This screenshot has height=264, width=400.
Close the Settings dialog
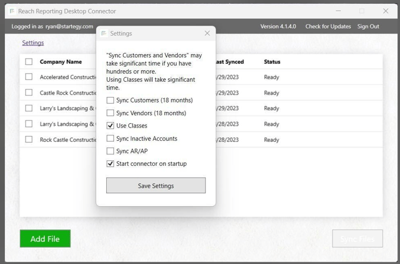207,33
